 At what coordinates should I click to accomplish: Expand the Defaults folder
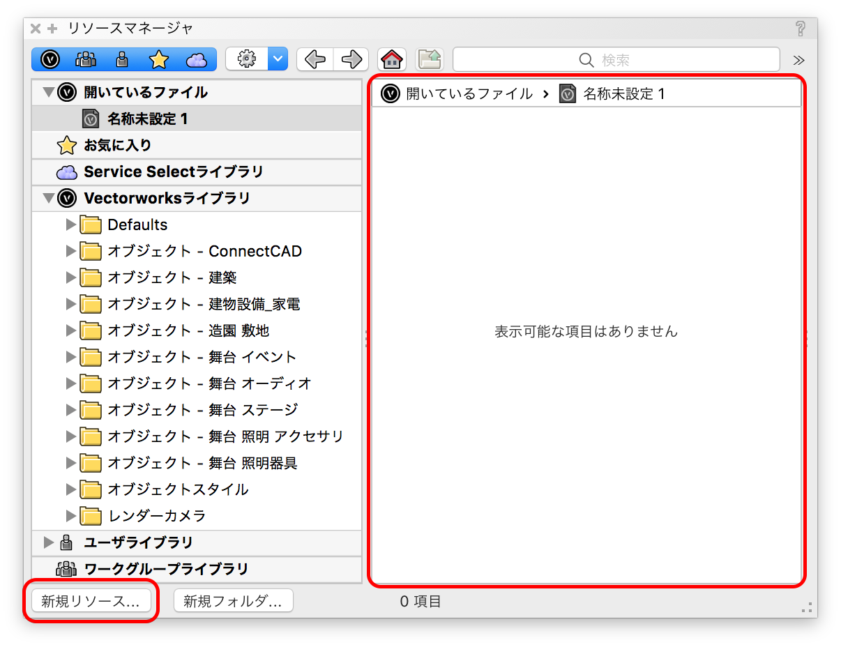pyautogui.click(x=70, y=224)
